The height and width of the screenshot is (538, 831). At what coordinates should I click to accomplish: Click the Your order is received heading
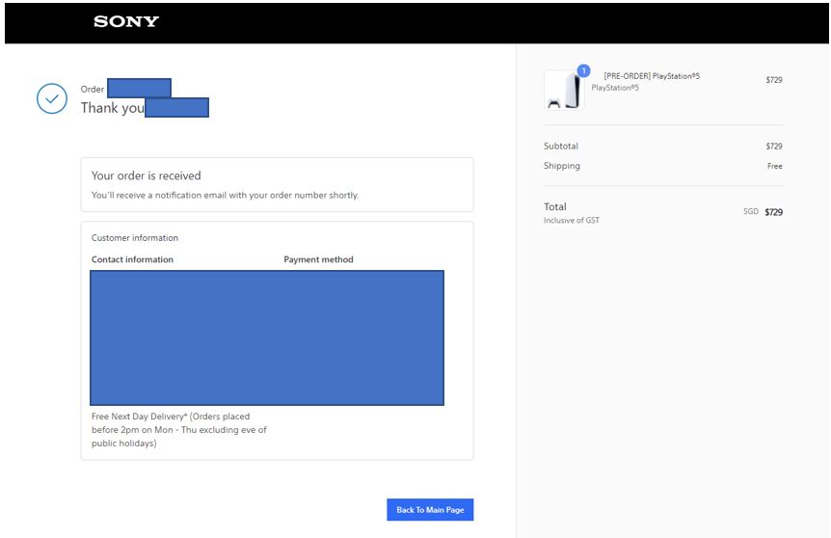(x=147, y=175)
